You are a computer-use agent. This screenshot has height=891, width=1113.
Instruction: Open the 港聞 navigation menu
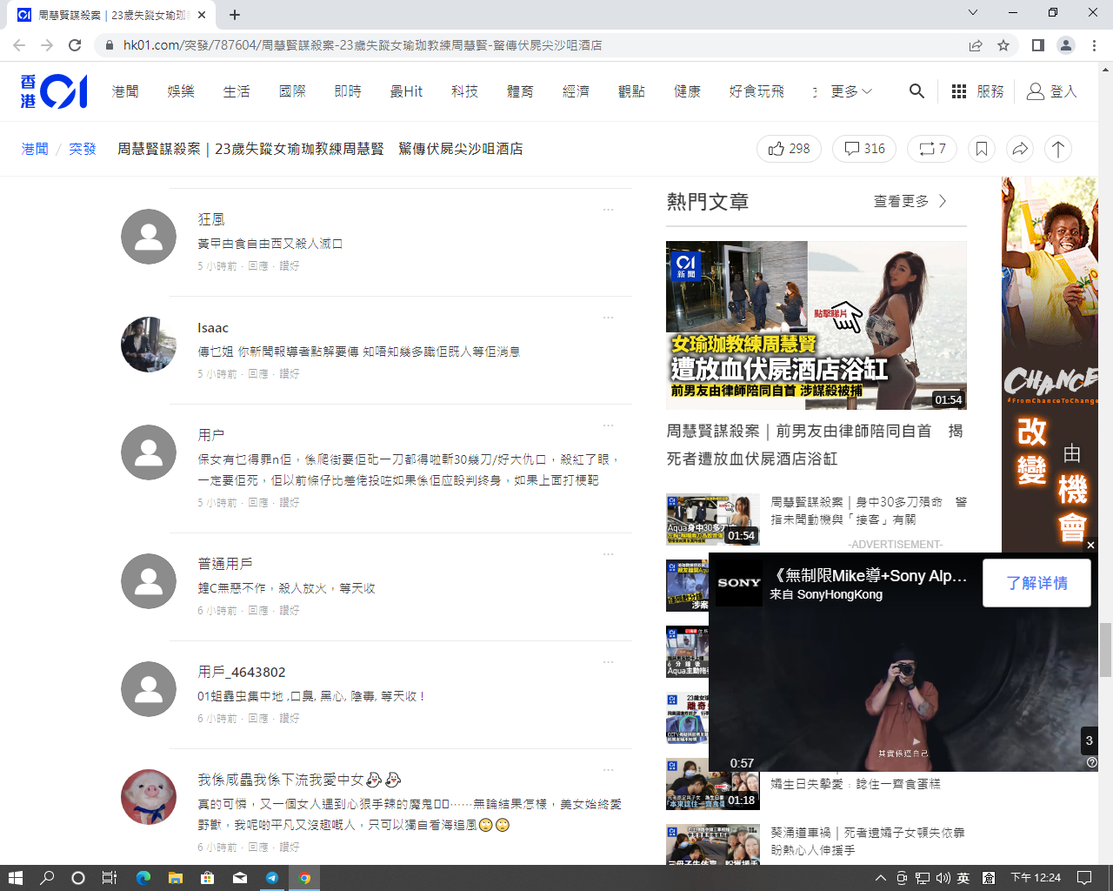coord(125,91)
